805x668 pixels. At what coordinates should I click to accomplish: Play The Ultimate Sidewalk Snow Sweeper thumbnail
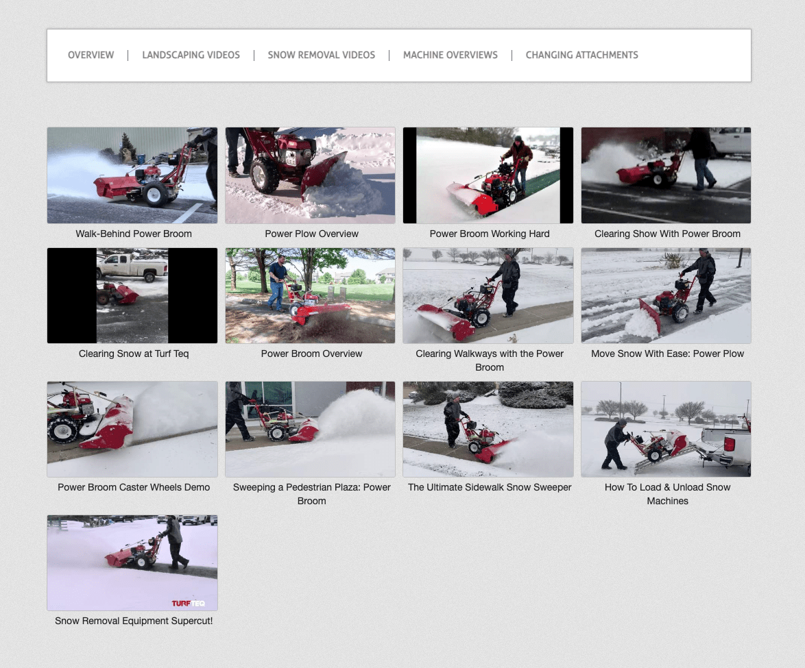[x=488, y=429]
